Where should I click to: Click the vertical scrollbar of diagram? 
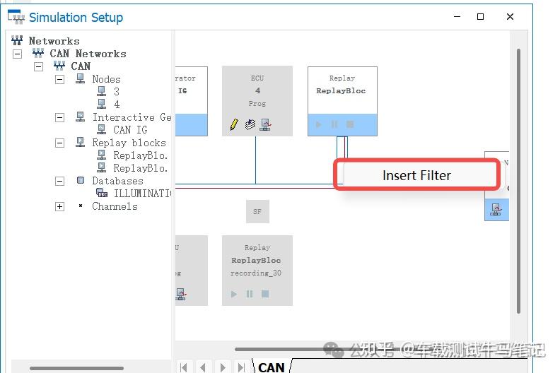[x=518, y=182]
